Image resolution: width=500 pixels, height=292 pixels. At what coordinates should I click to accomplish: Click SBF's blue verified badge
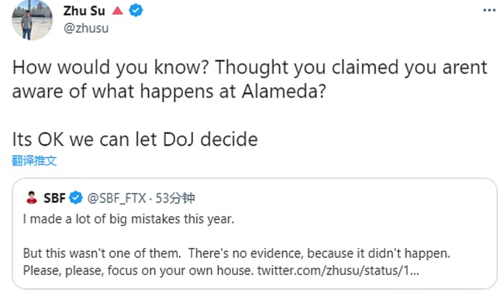tap(75, 199)
